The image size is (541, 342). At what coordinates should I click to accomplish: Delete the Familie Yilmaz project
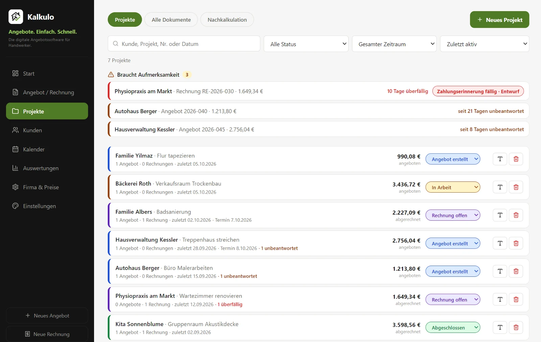click(516, 159)
